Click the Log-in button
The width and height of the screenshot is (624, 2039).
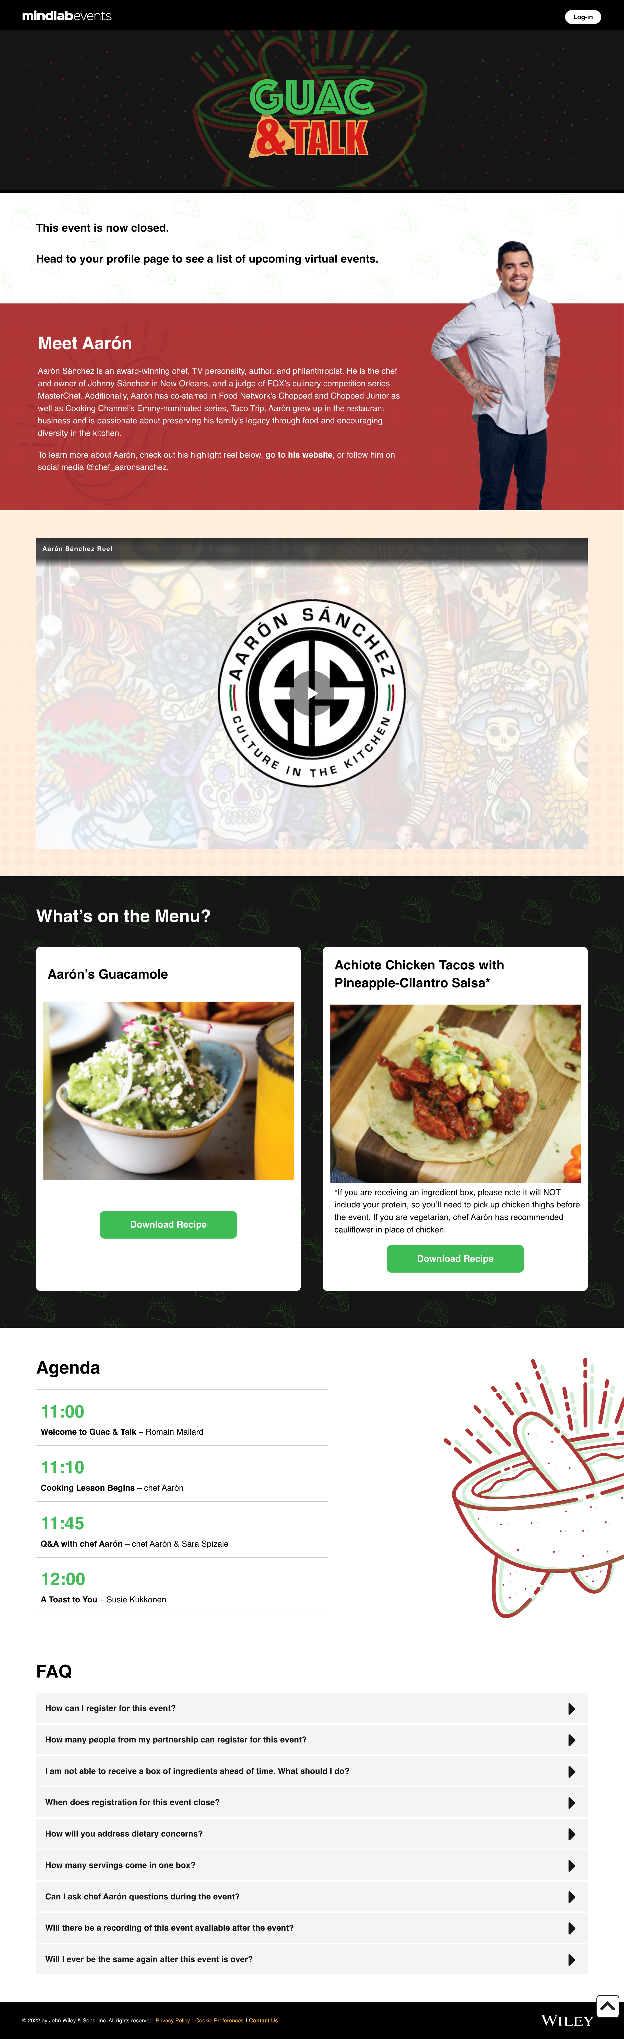click(x=583, y=17)
